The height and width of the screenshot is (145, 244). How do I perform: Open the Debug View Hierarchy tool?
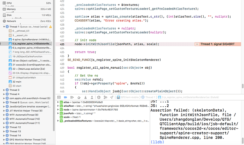[99, 97]
